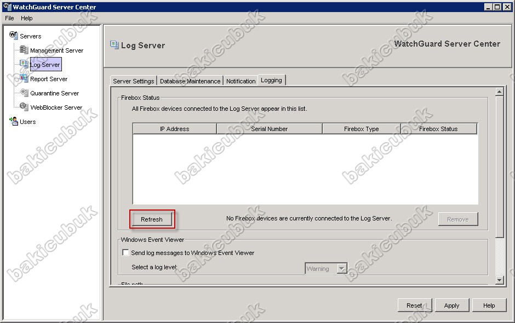
Task: Switch to the Server Settings tab
Action: [x=133, y=81]
